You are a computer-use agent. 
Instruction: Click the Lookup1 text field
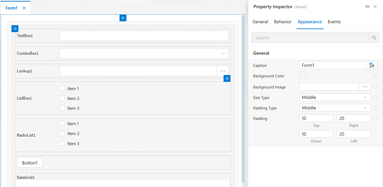tap(138, 71)
